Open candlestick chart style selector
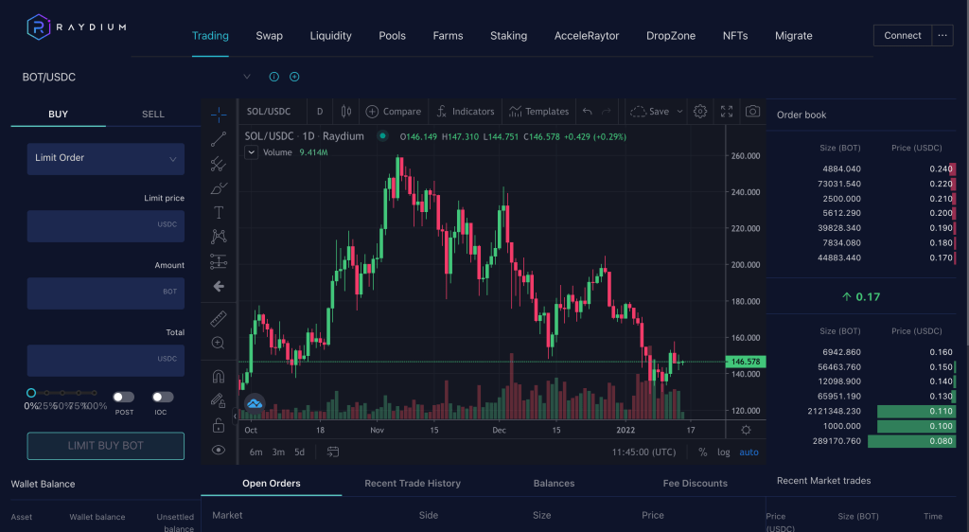The height and width of the screenshot is (532, 969). click(x=345, y=111)
